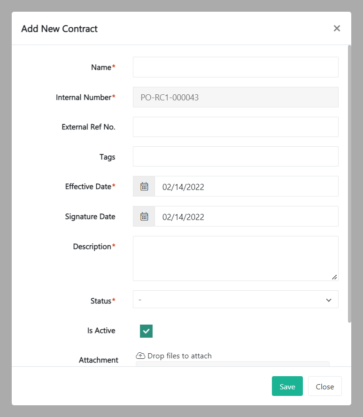Click the Add New Contract title
Screen dimensions: 363x417
[x=59, y=29]
